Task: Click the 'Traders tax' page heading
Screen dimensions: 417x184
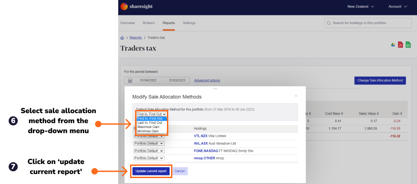Action: (x=138, y=49)
